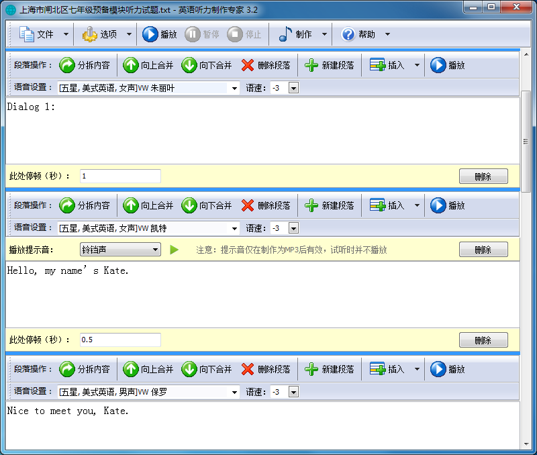Click the 制作 music note icon
The image size is (537, 455).
click(x=285, y=34)
